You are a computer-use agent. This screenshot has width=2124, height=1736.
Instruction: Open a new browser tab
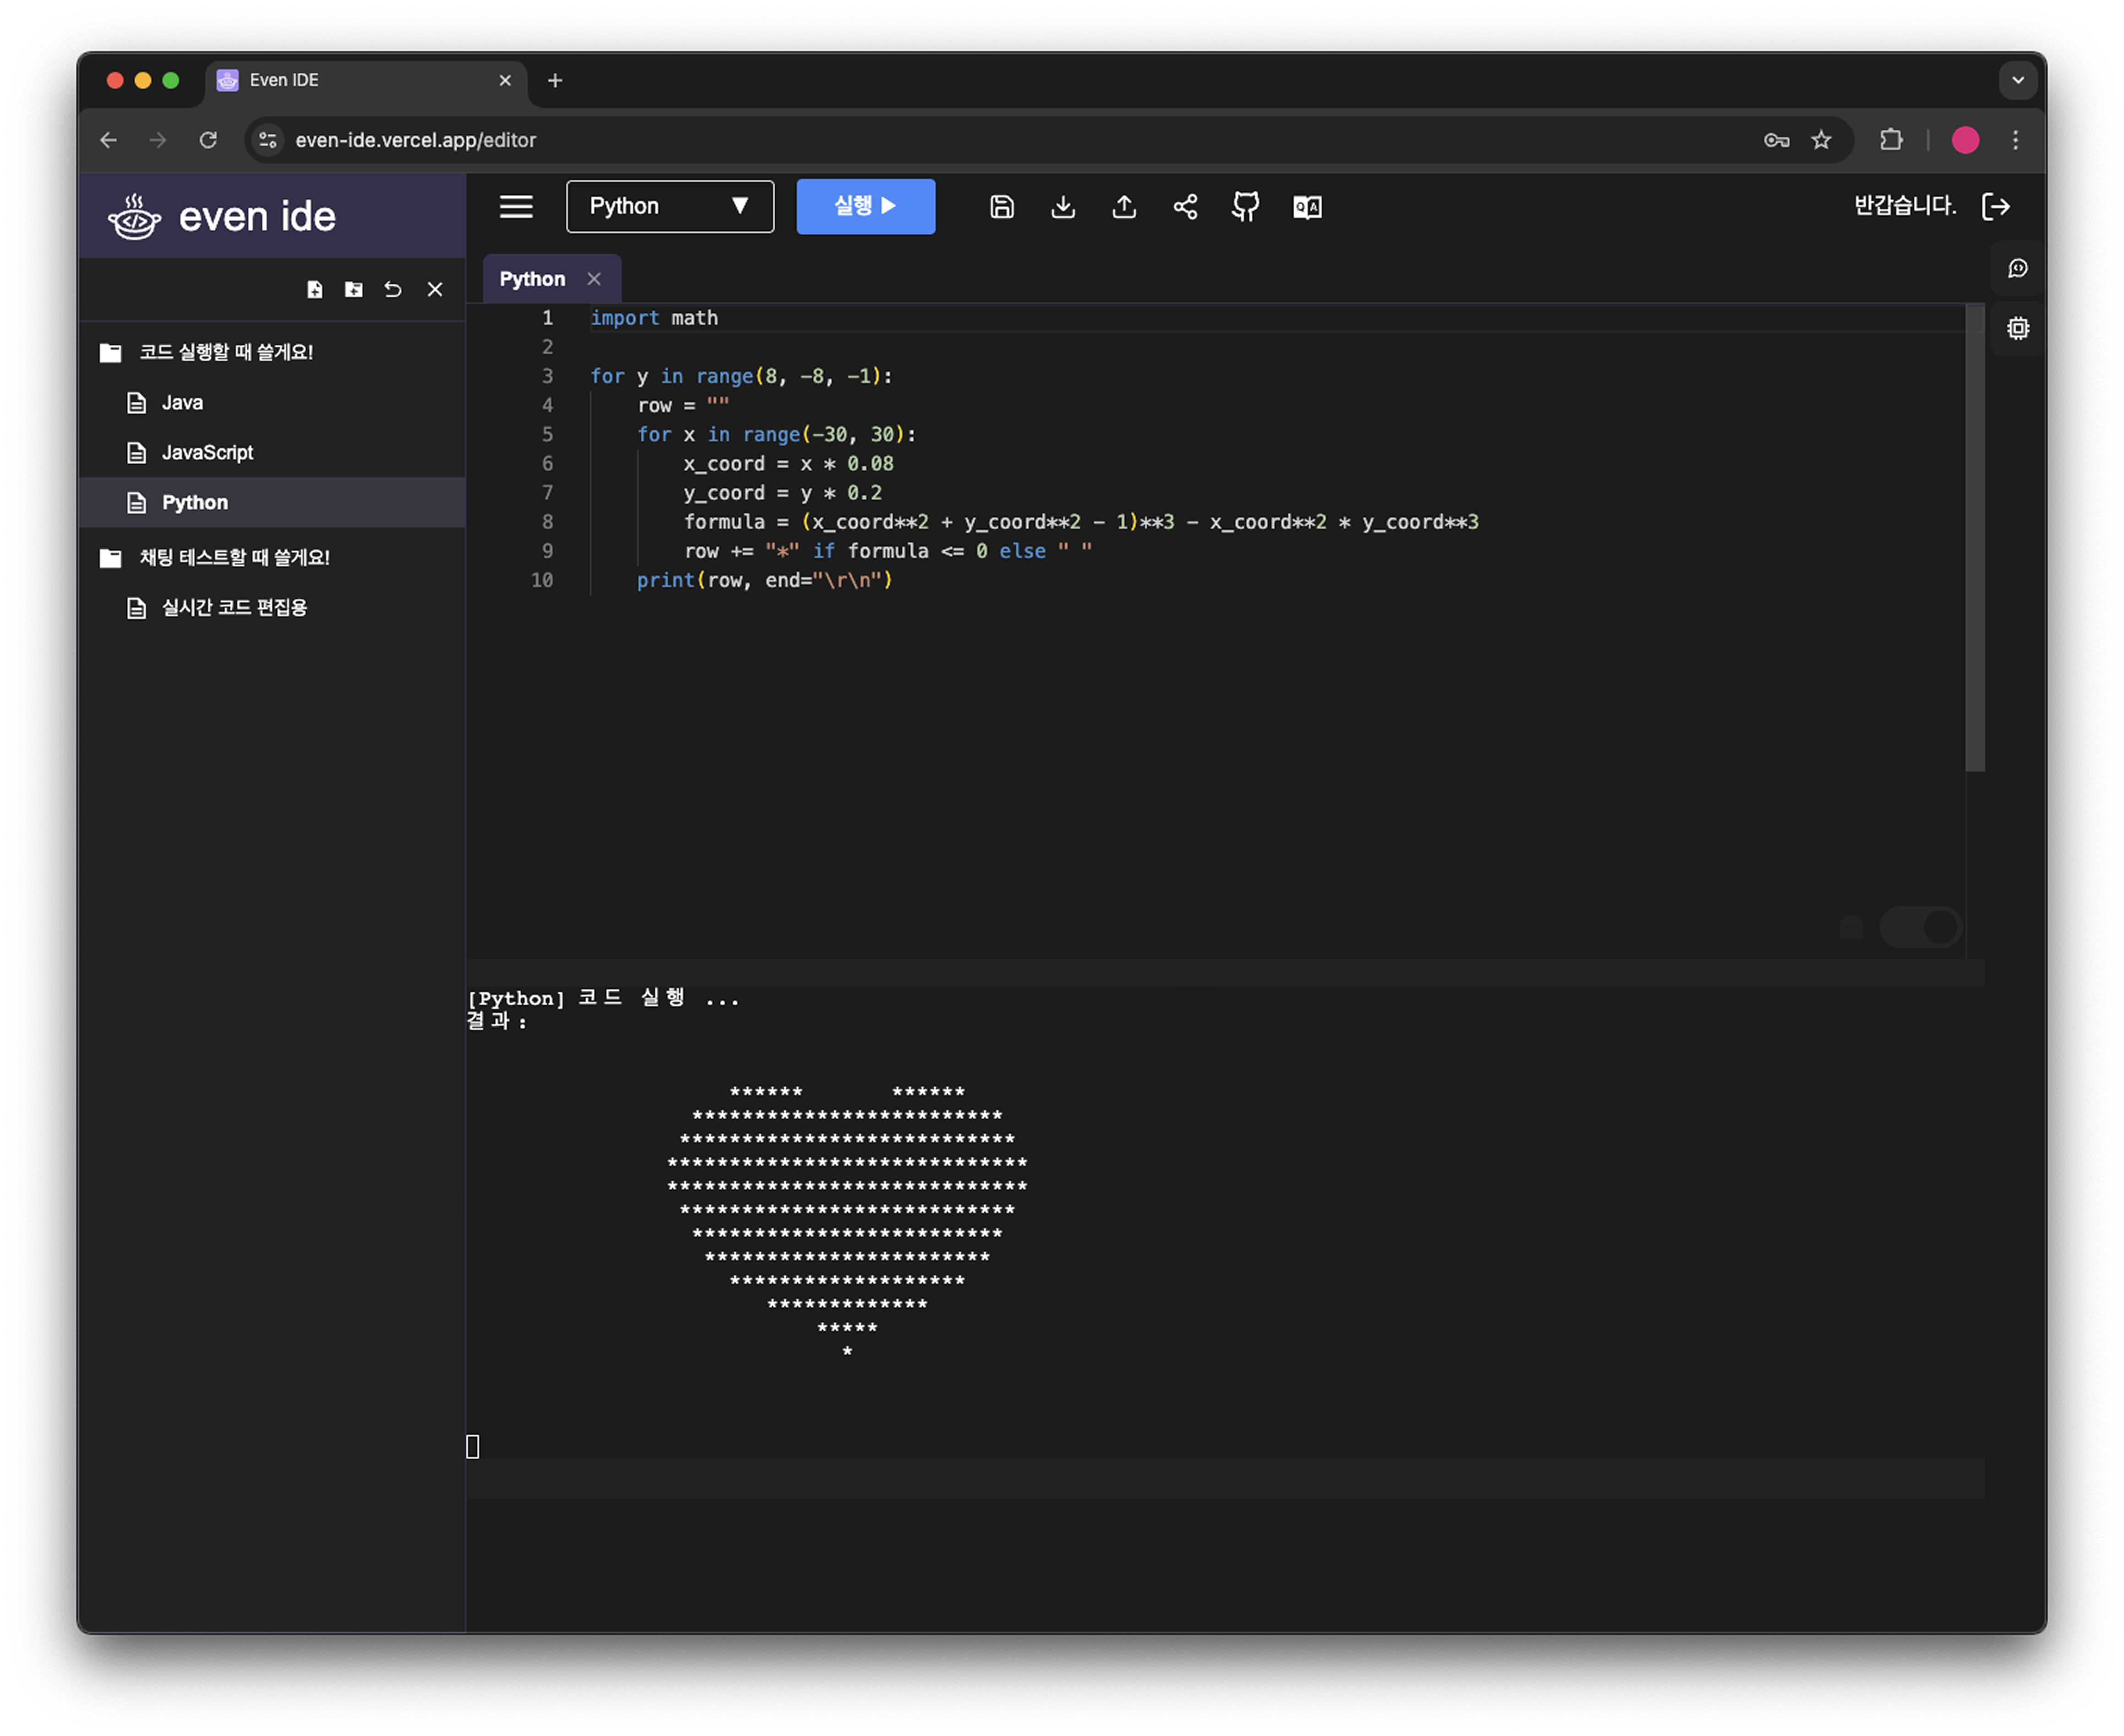point(555,80)
